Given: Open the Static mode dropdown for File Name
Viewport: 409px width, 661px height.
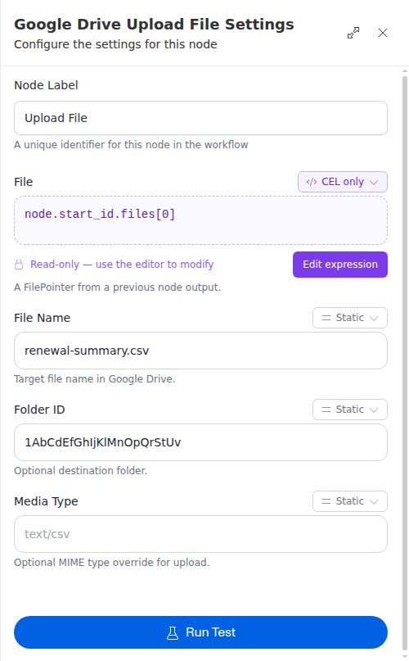Looking at the screenshot, I should click(349, 318).
